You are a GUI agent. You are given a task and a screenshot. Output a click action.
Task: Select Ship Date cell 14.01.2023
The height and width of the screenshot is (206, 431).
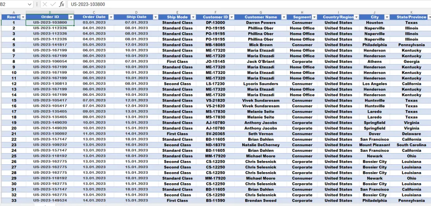(136, 134)
